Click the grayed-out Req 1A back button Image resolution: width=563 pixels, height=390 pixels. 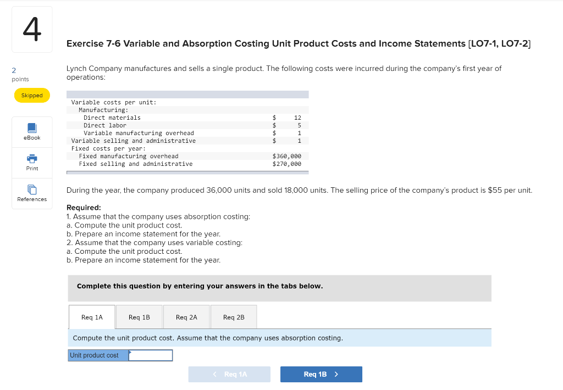(229, 374)
